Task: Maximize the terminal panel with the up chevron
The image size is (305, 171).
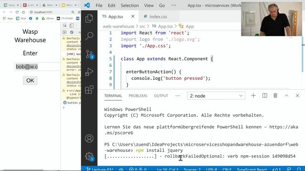Action: coord(286,95)
